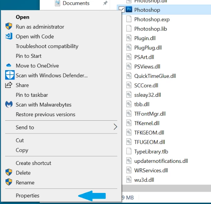Click the DLL icon of Plugin.dll

[x=129, y=38]
